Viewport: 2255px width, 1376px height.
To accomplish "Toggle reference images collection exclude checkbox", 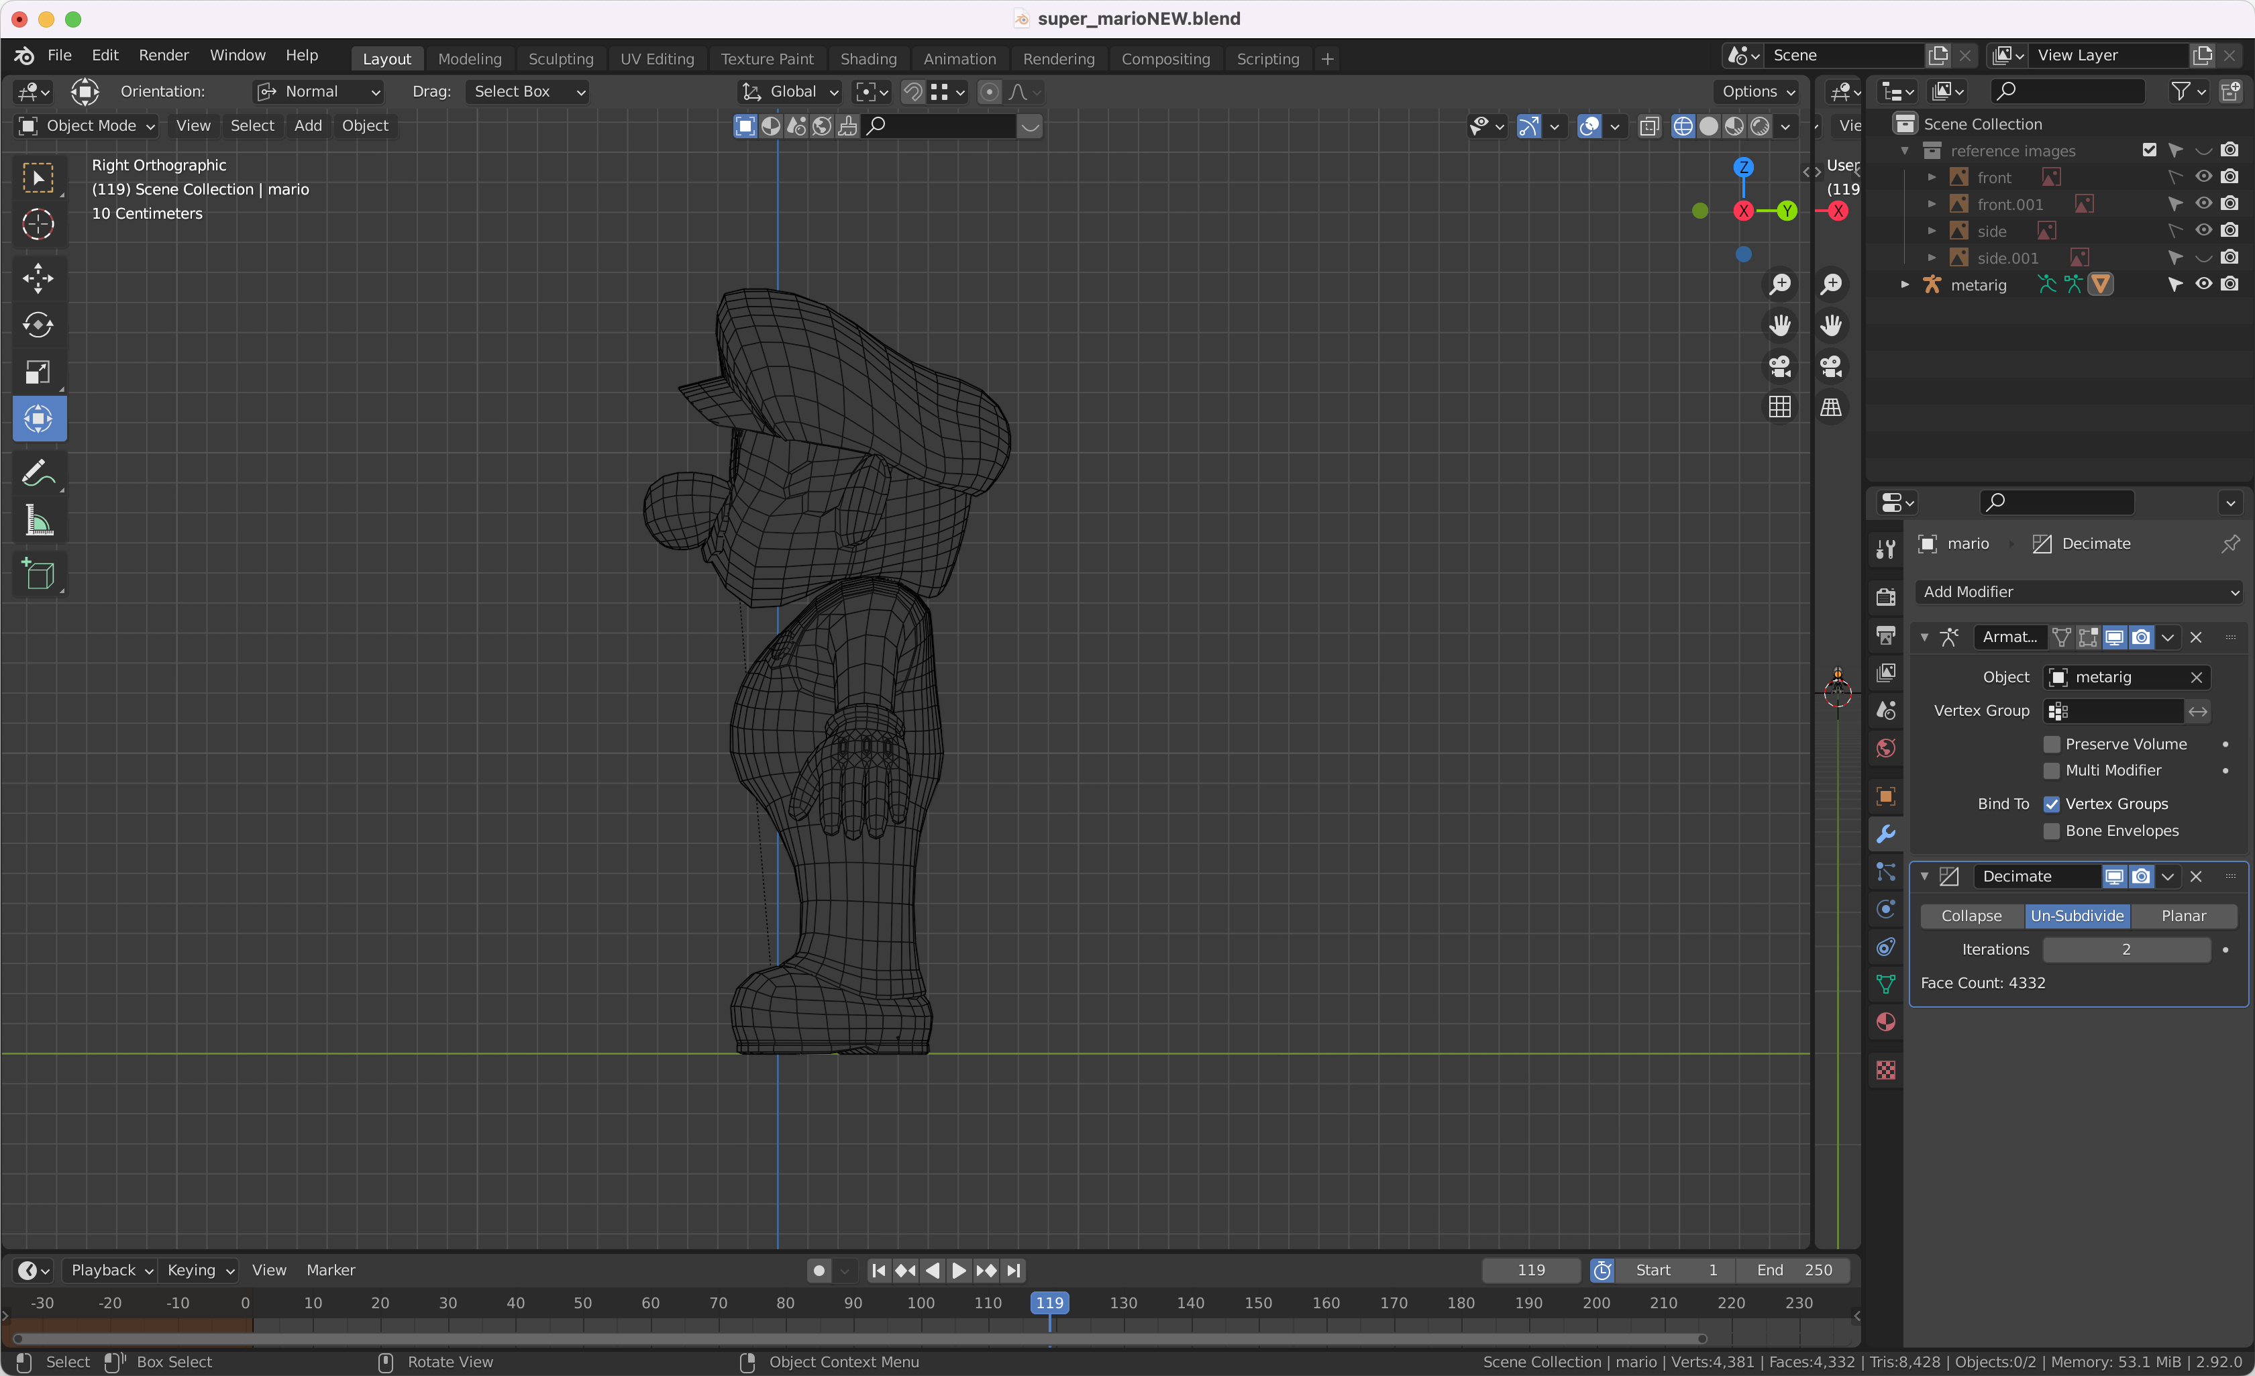I will click(x=2149, y=150).
